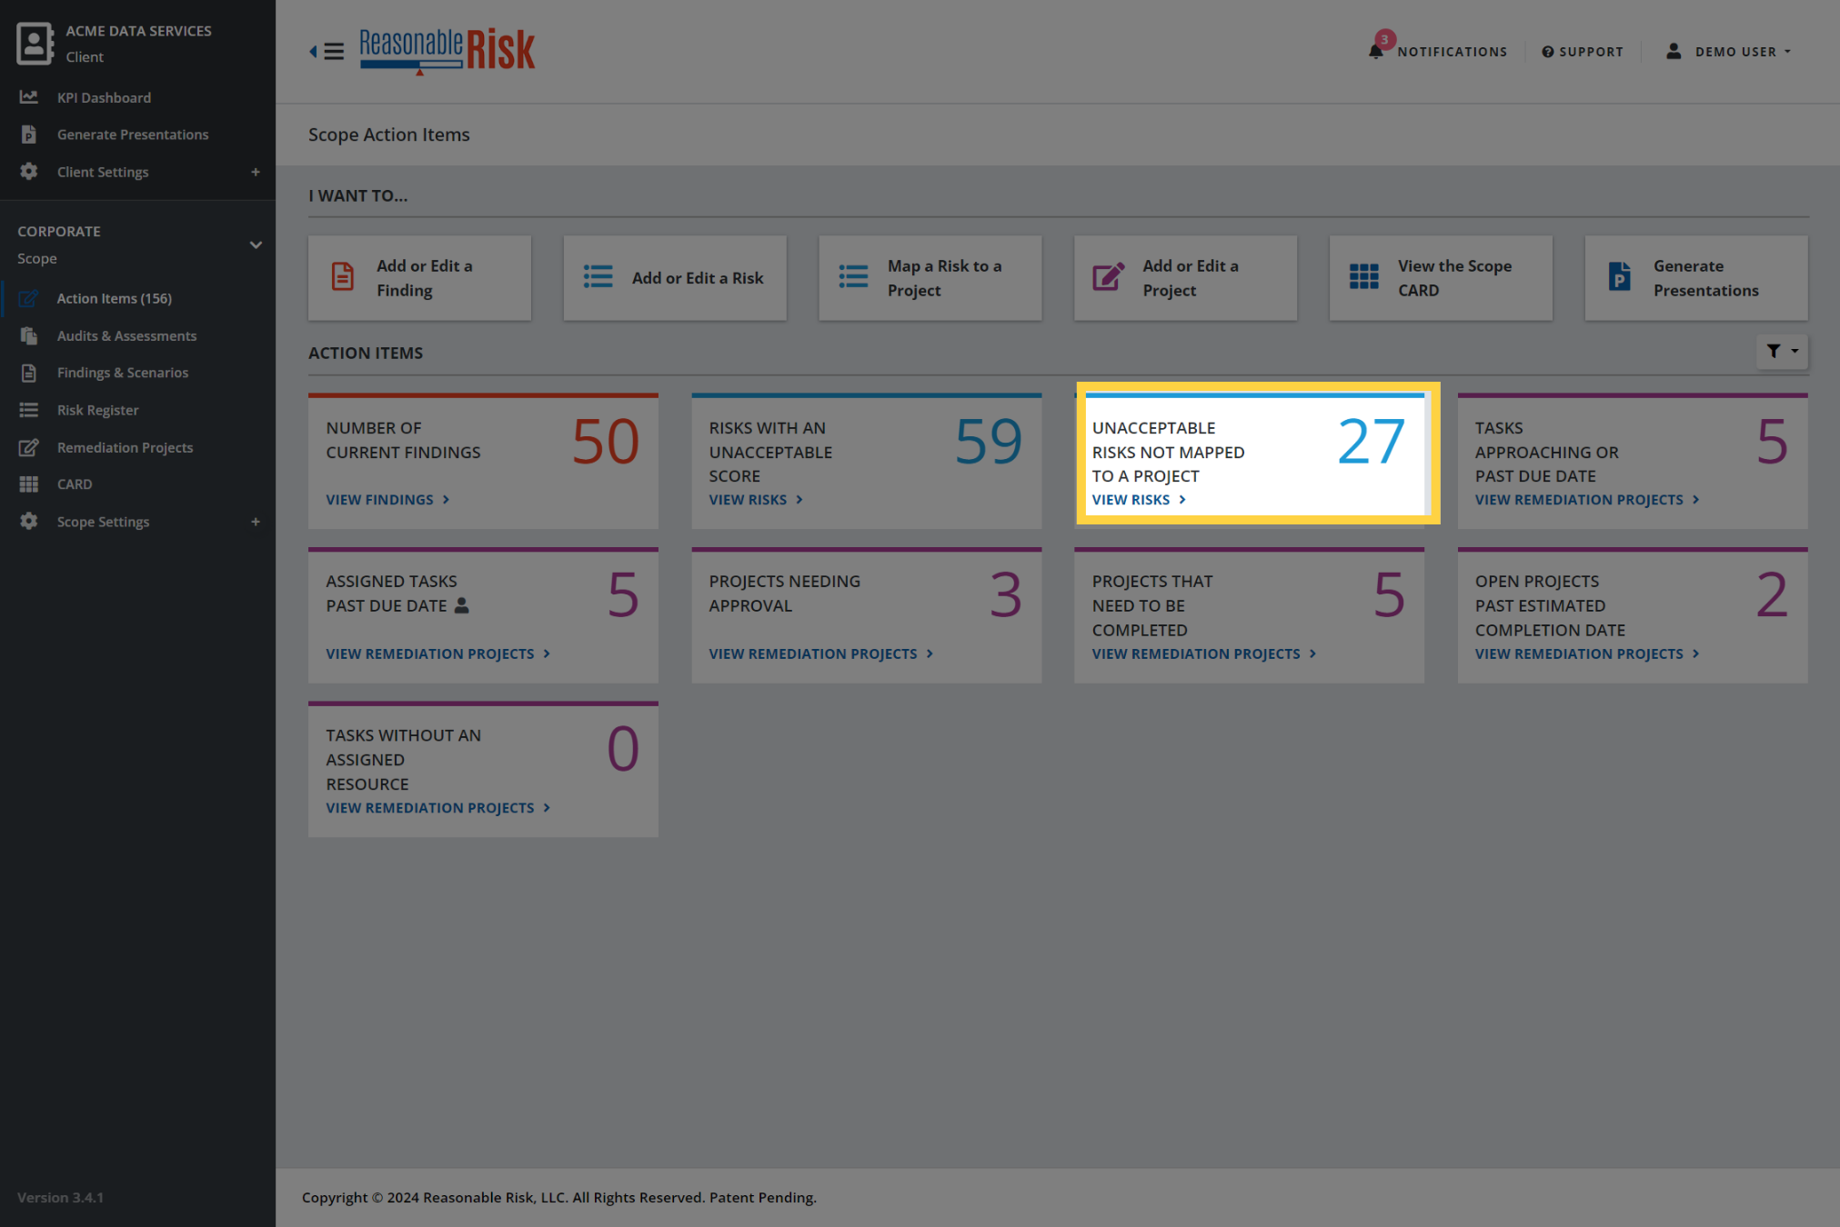Click the Add or Edit a Project tile
Viewport: 1840px width, 1227px height.
pyautogui.click(x=1185, y=278)
